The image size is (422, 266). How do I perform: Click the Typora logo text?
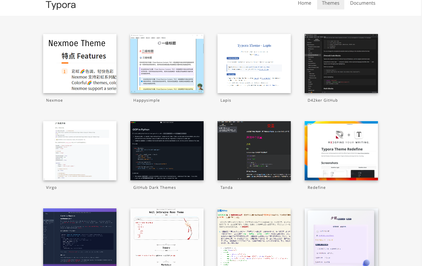(x=61, y=5)
